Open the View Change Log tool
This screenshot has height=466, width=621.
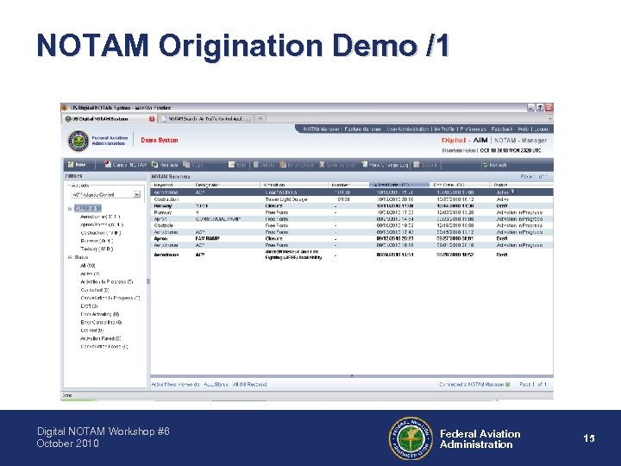click(385, 165)
